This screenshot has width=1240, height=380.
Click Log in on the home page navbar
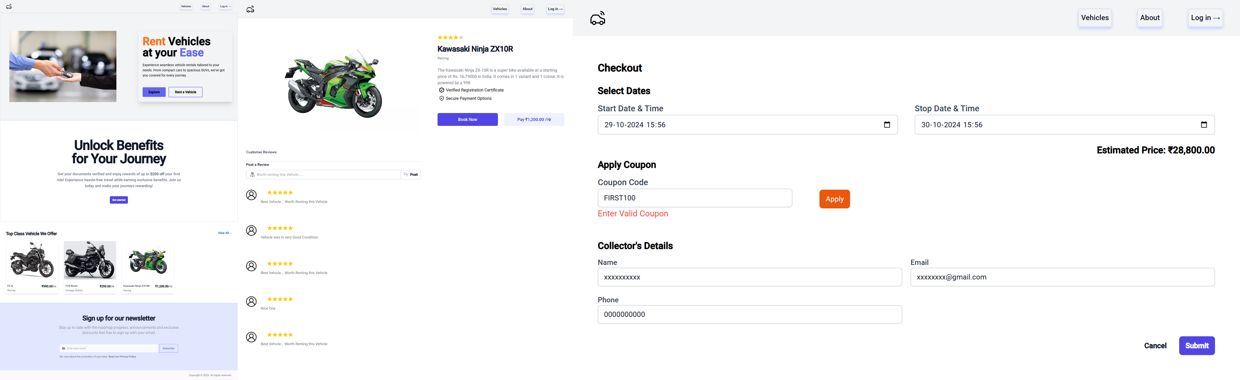pos(225,6)
